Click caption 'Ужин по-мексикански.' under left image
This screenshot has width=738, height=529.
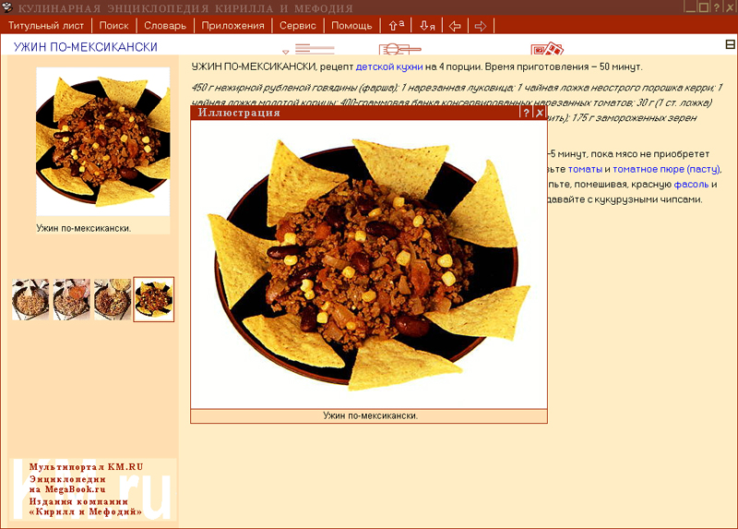pos(84,228)
